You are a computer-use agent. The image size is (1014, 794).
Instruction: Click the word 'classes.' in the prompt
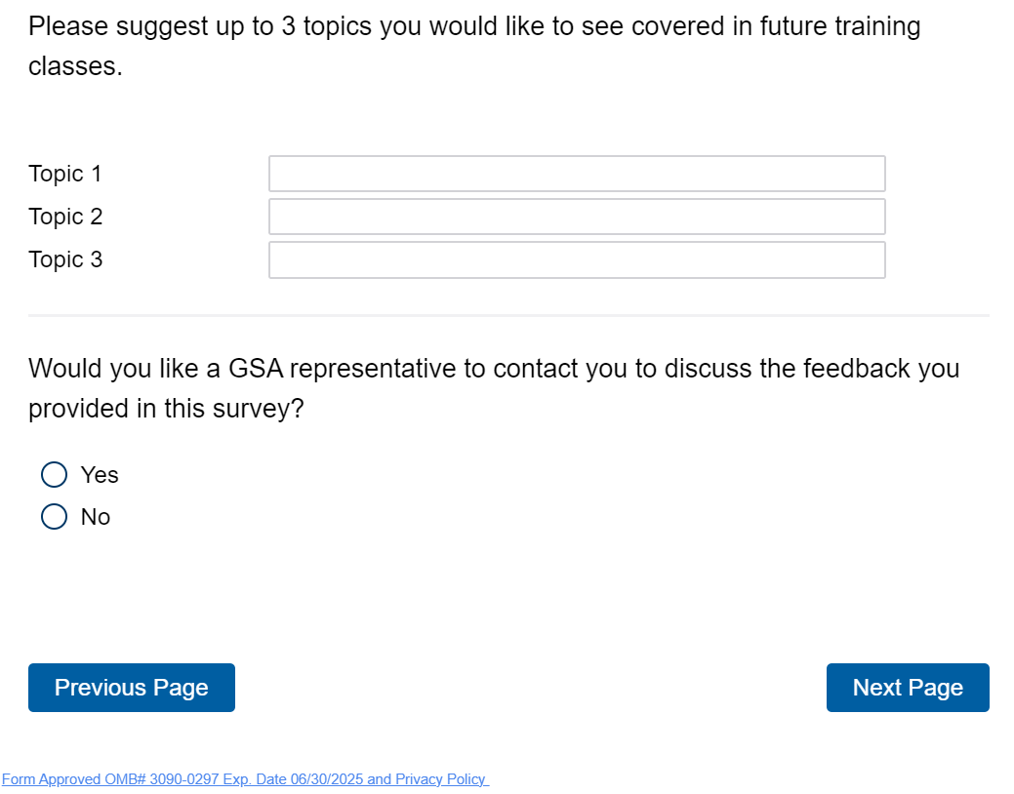click(76, 67)
